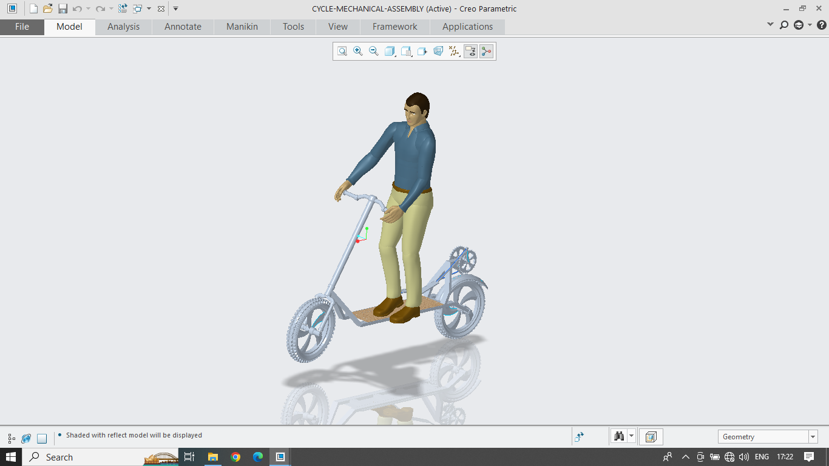Screen dimensions: 829x466
Task: Click the Regenerate model icon
Action: pos(123,8)
